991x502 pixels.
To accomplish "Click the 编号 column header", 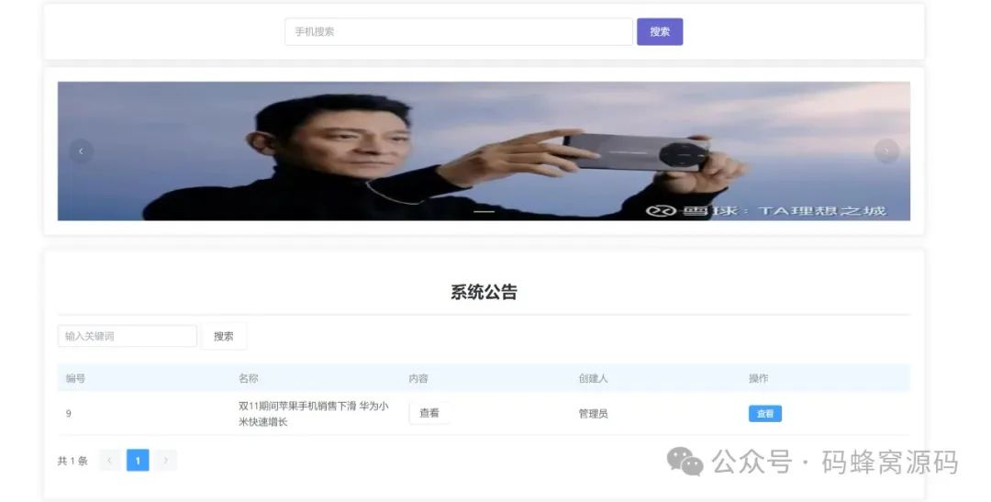I will coord(75,378).
